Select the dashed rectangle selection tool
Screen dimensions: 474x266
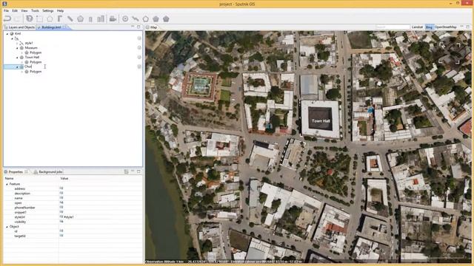(x=39, y=18)
